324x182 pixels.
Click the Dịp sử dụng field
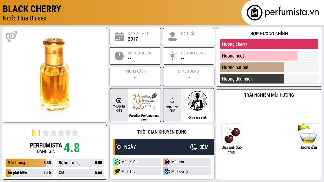pos(189,76)
